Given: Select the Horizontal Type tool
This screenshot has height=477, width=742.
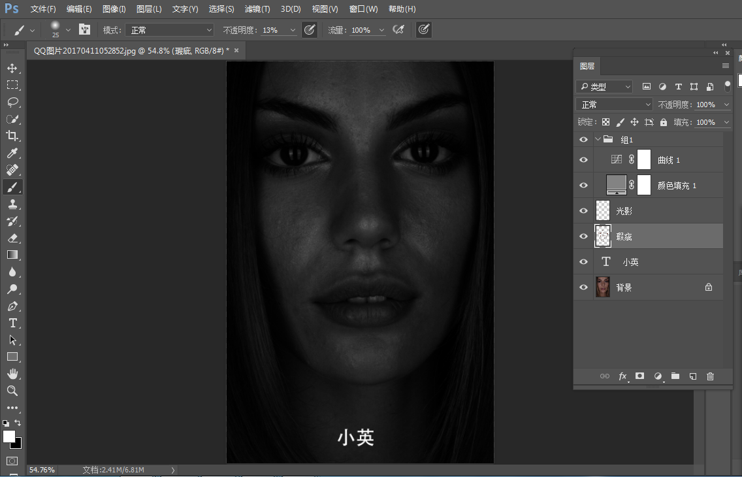Looking at the screenshot, I should click(12, 323).
